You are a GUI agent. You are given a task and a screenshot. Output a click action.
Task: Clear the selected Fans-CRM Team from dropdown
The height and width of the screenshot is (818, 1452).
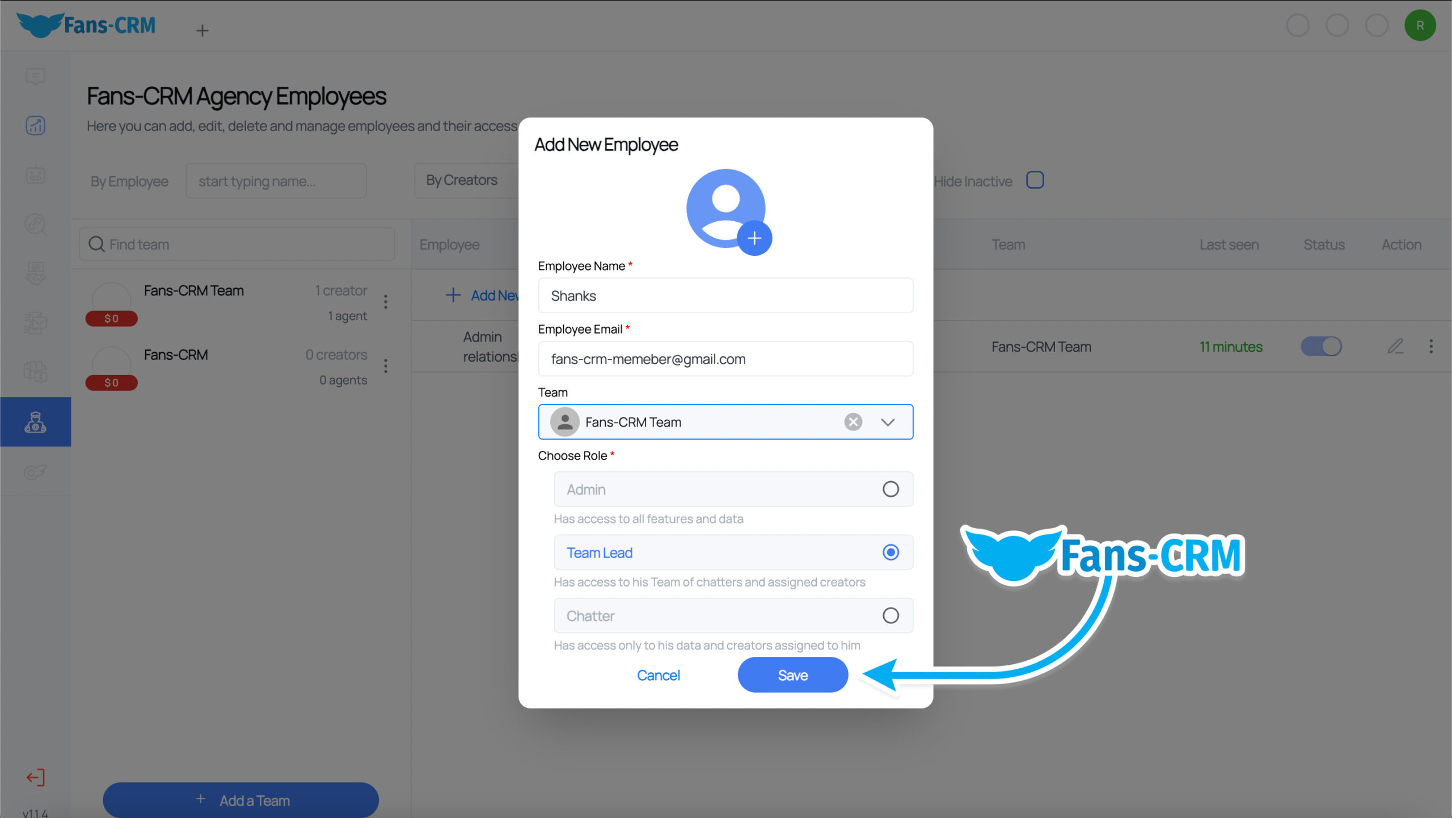click(852, 421)
